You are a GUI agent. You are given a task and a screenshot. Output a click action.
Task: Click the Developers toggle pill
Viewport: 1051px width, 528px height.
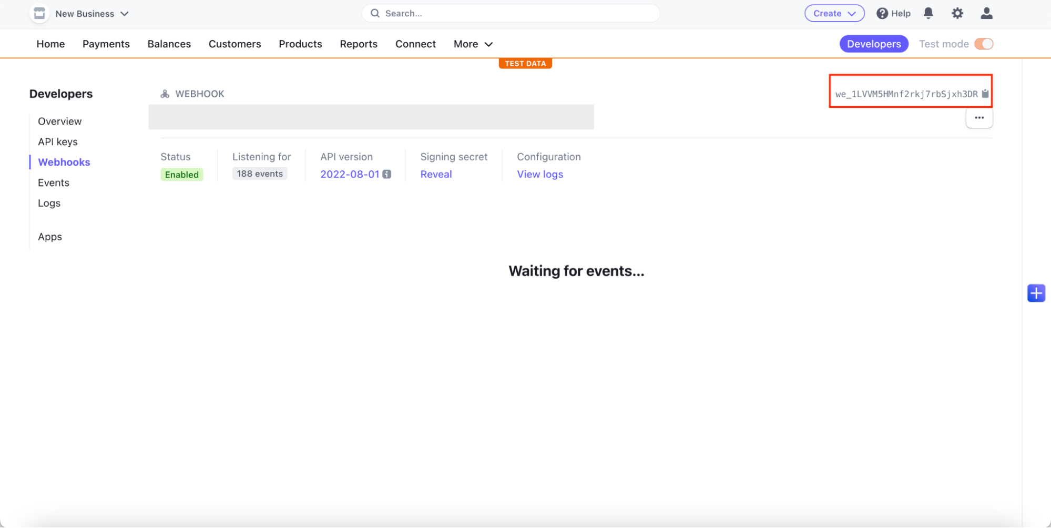(873, 44)
